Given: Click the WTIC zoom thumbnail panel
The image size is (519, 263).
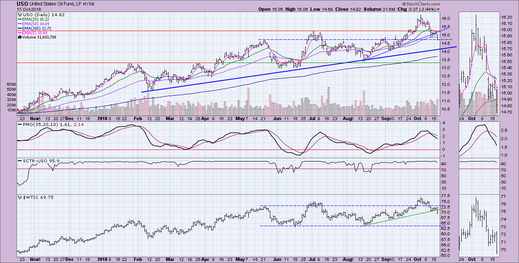Looking at the screenshot, I should (479, 226).
